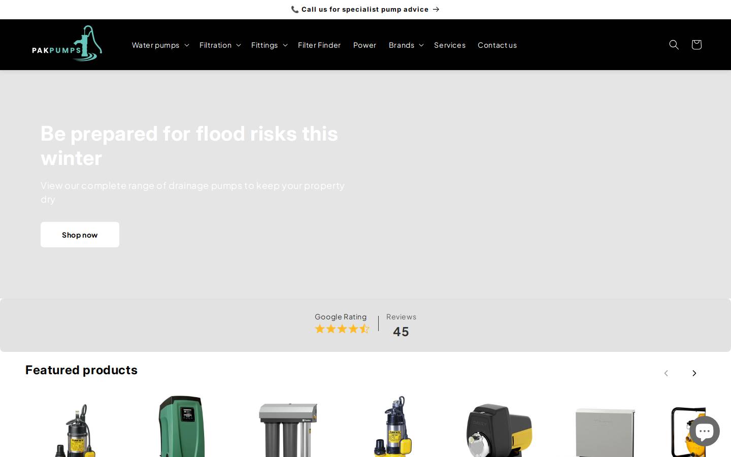
Task: Expand the Fittings menu
Action: (270, 45)
